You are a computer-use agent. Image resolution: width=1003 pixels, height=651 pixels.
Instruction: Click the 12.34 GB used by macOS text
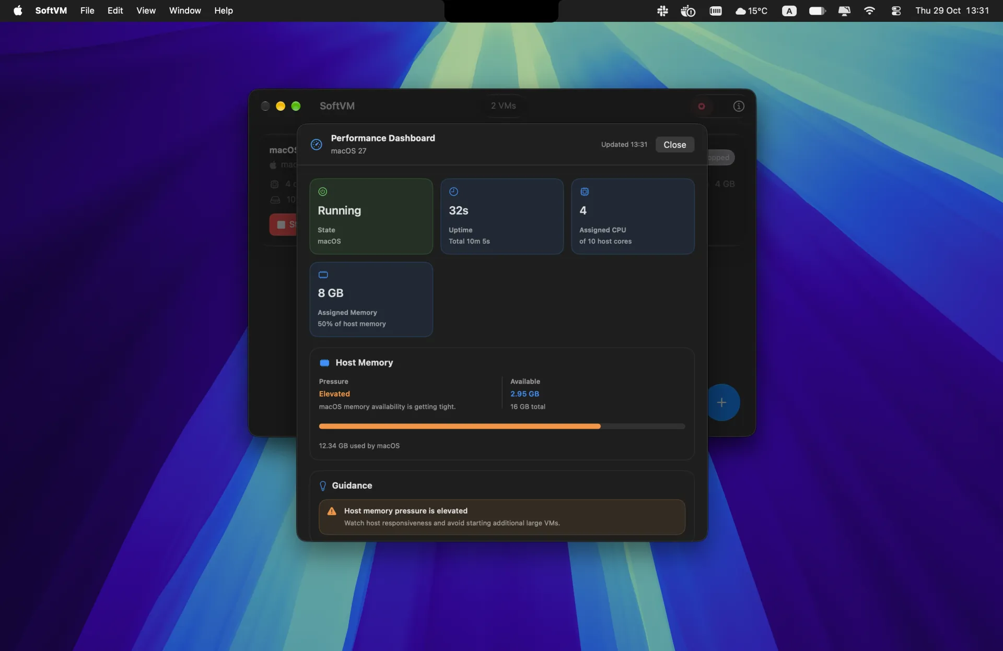tap(359, 446)
